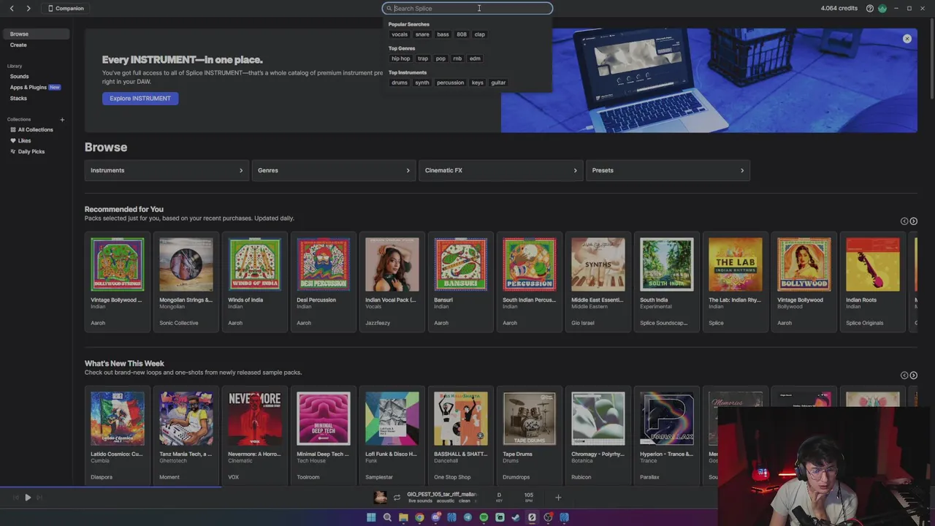Screen dimensions: 935x526
Task: Open the Windows Start menu
Action: (371, 517)
